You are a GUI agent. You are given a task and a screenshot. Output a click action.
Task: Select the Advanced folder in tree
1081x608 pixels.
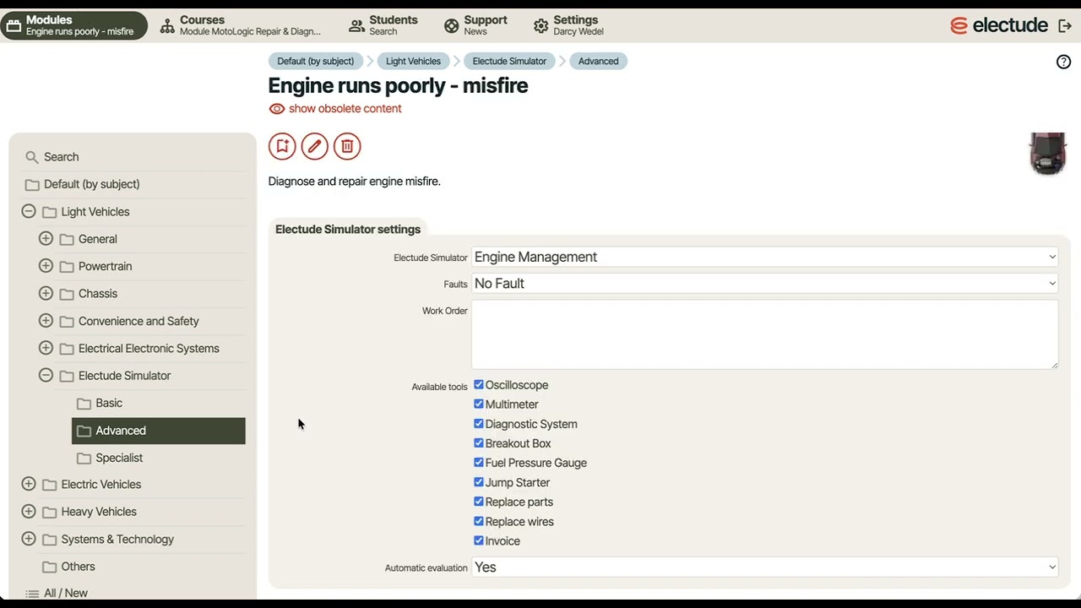[159, 431]
